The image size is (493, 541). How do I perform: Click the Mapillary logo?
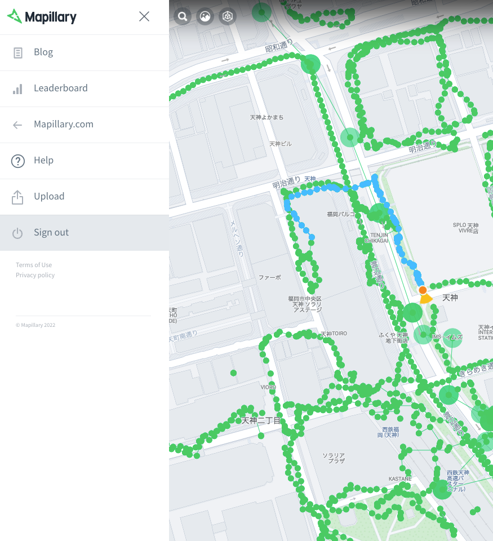[x=42, y=16]
